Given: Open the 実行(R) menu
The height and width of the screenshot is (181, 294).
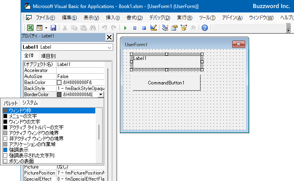Looking at the screenshot, I should (x=185, y=18).
